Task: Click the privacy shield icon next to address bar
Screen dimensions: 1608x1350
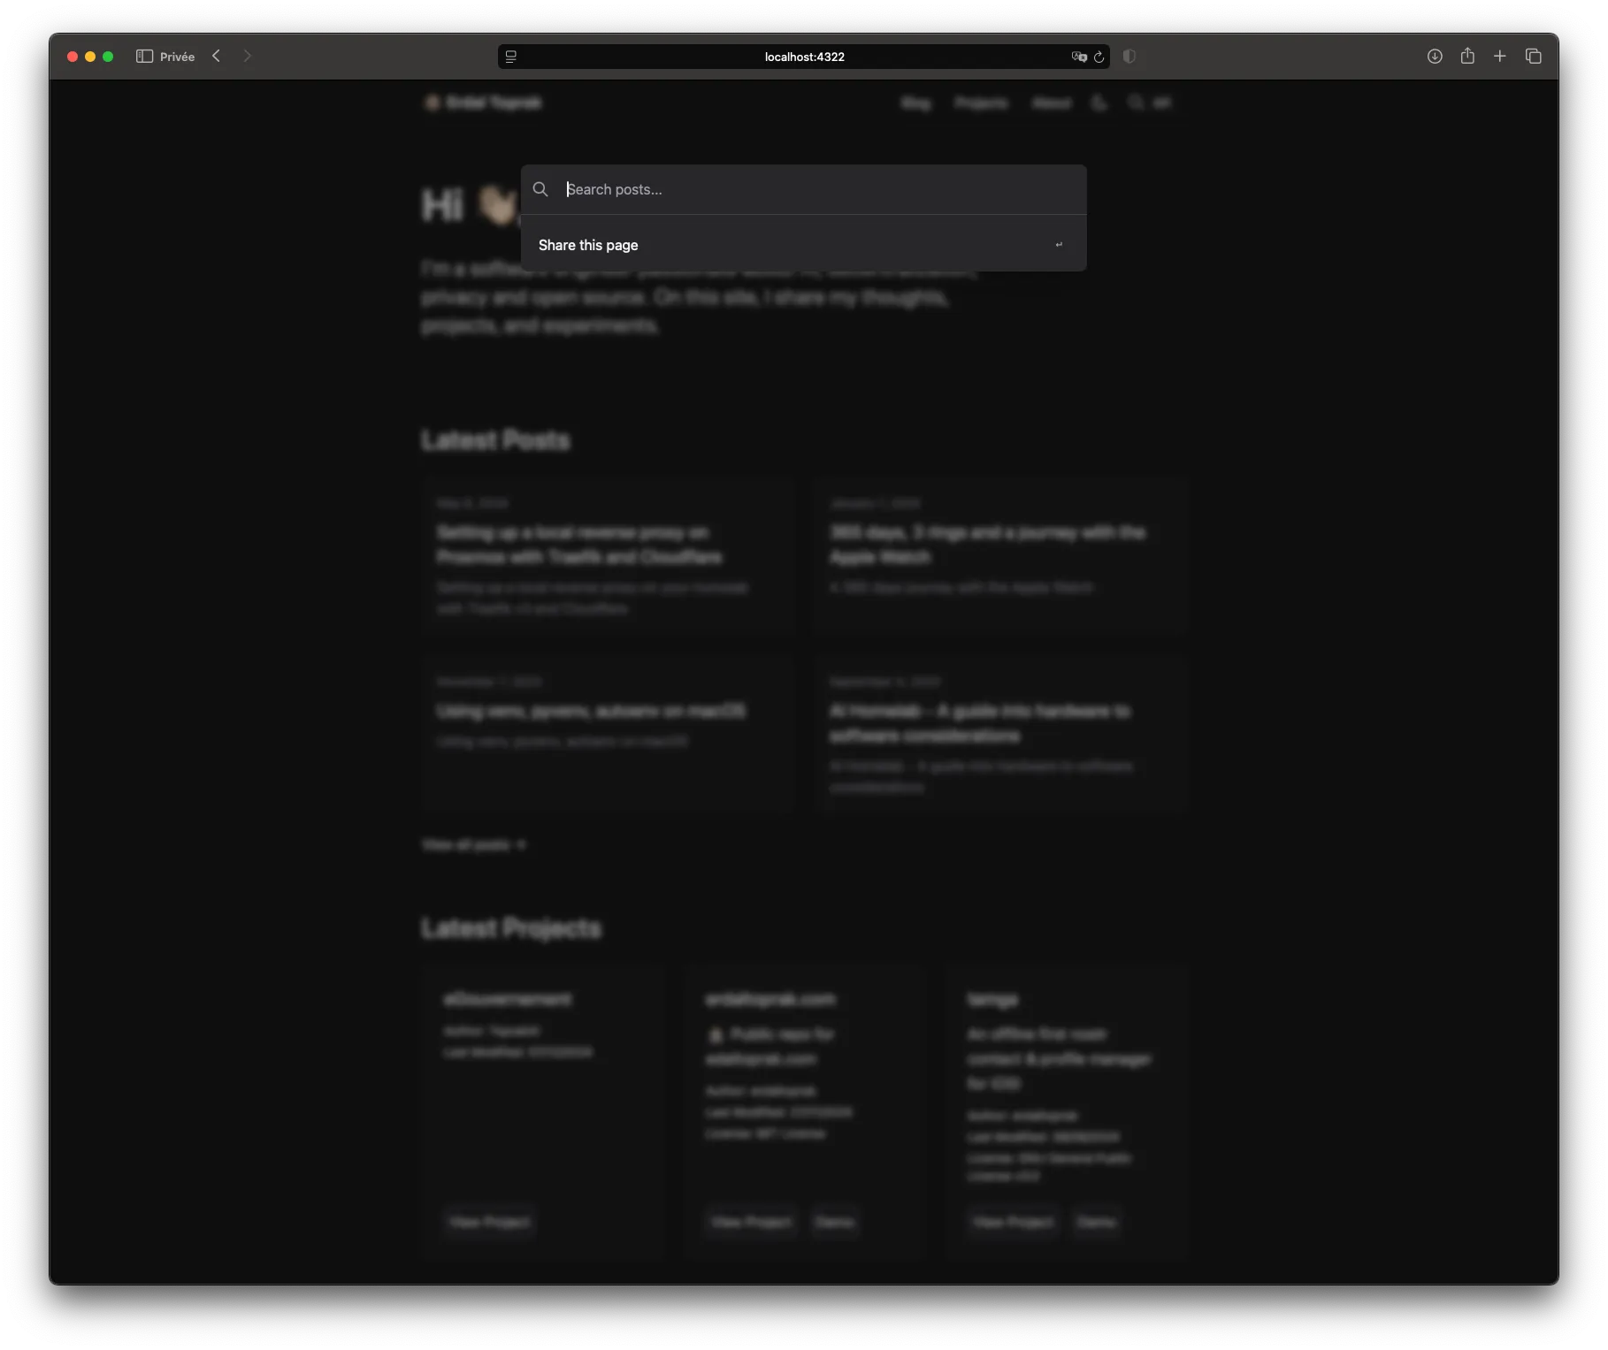Action: point(1129,57)
